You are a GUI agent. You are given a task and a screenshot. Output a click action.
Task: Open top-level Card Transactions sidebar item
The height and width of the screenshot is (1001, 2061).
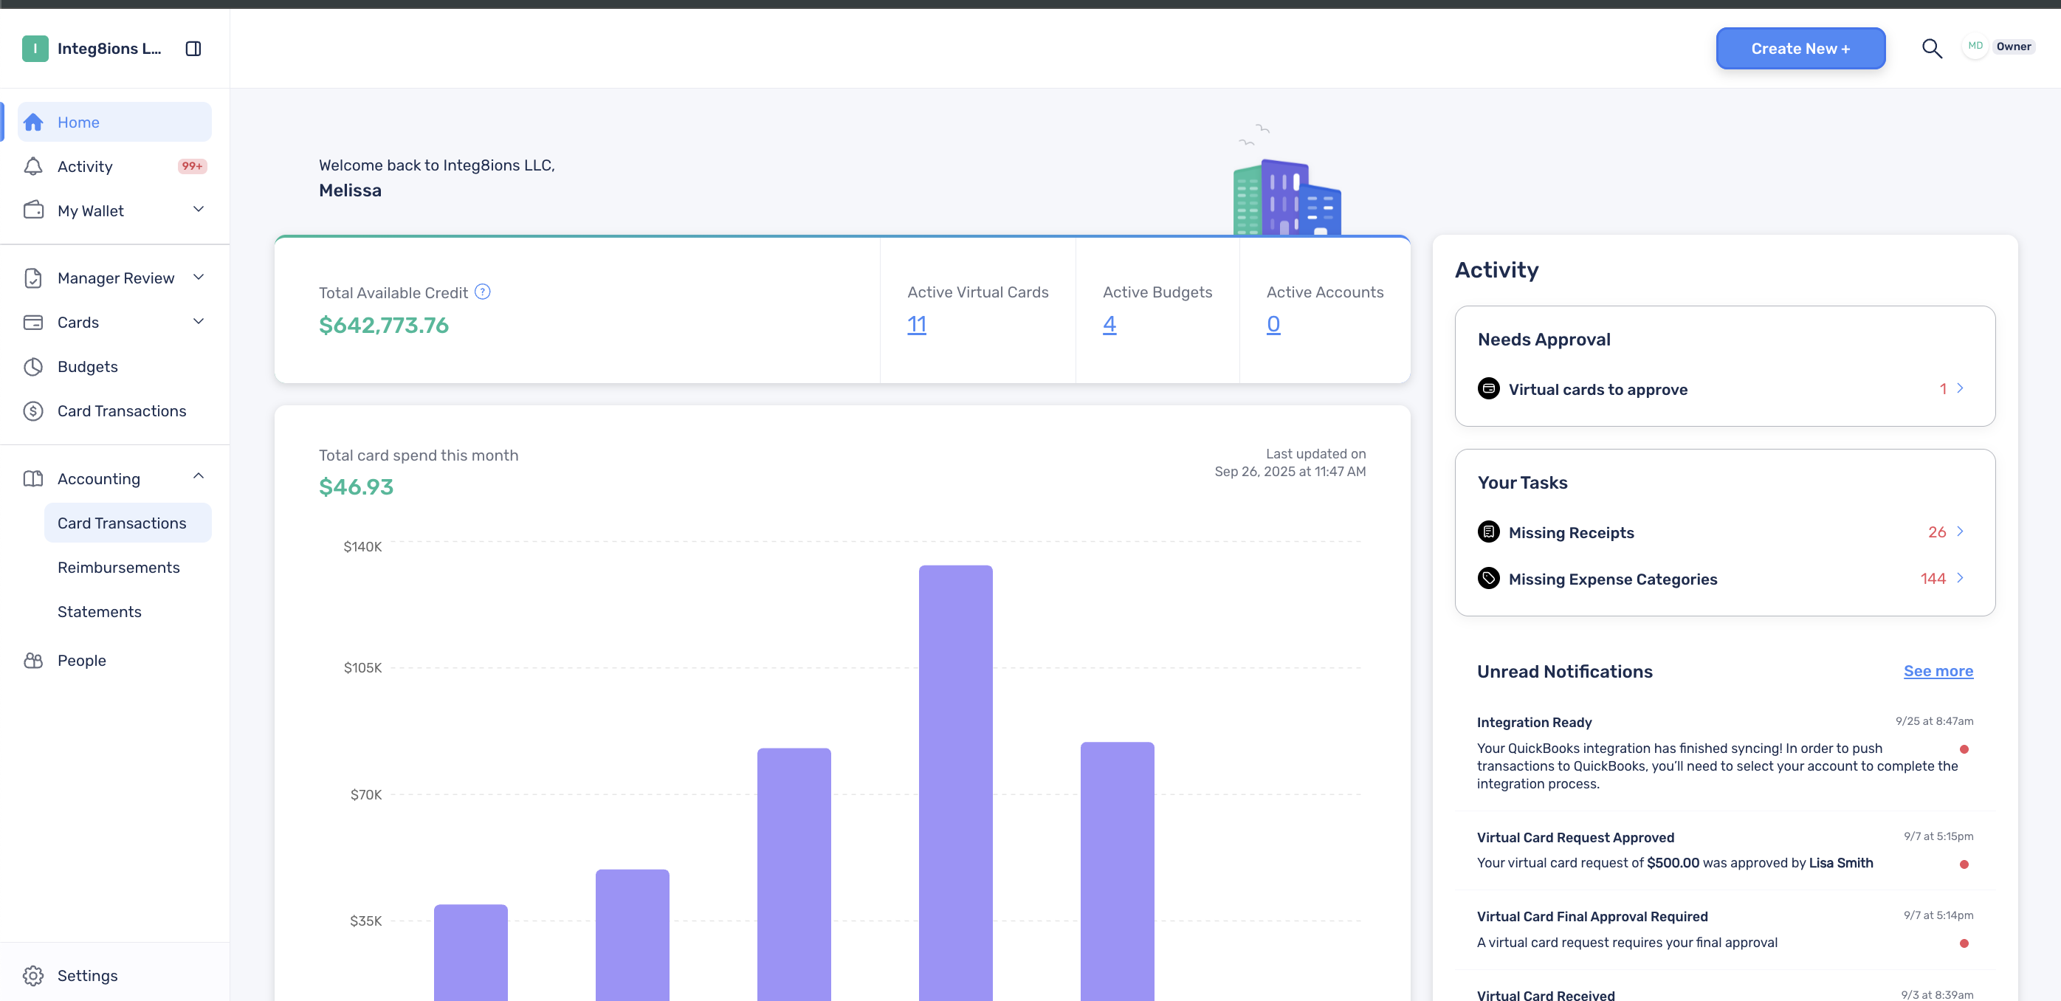[115, 411]
